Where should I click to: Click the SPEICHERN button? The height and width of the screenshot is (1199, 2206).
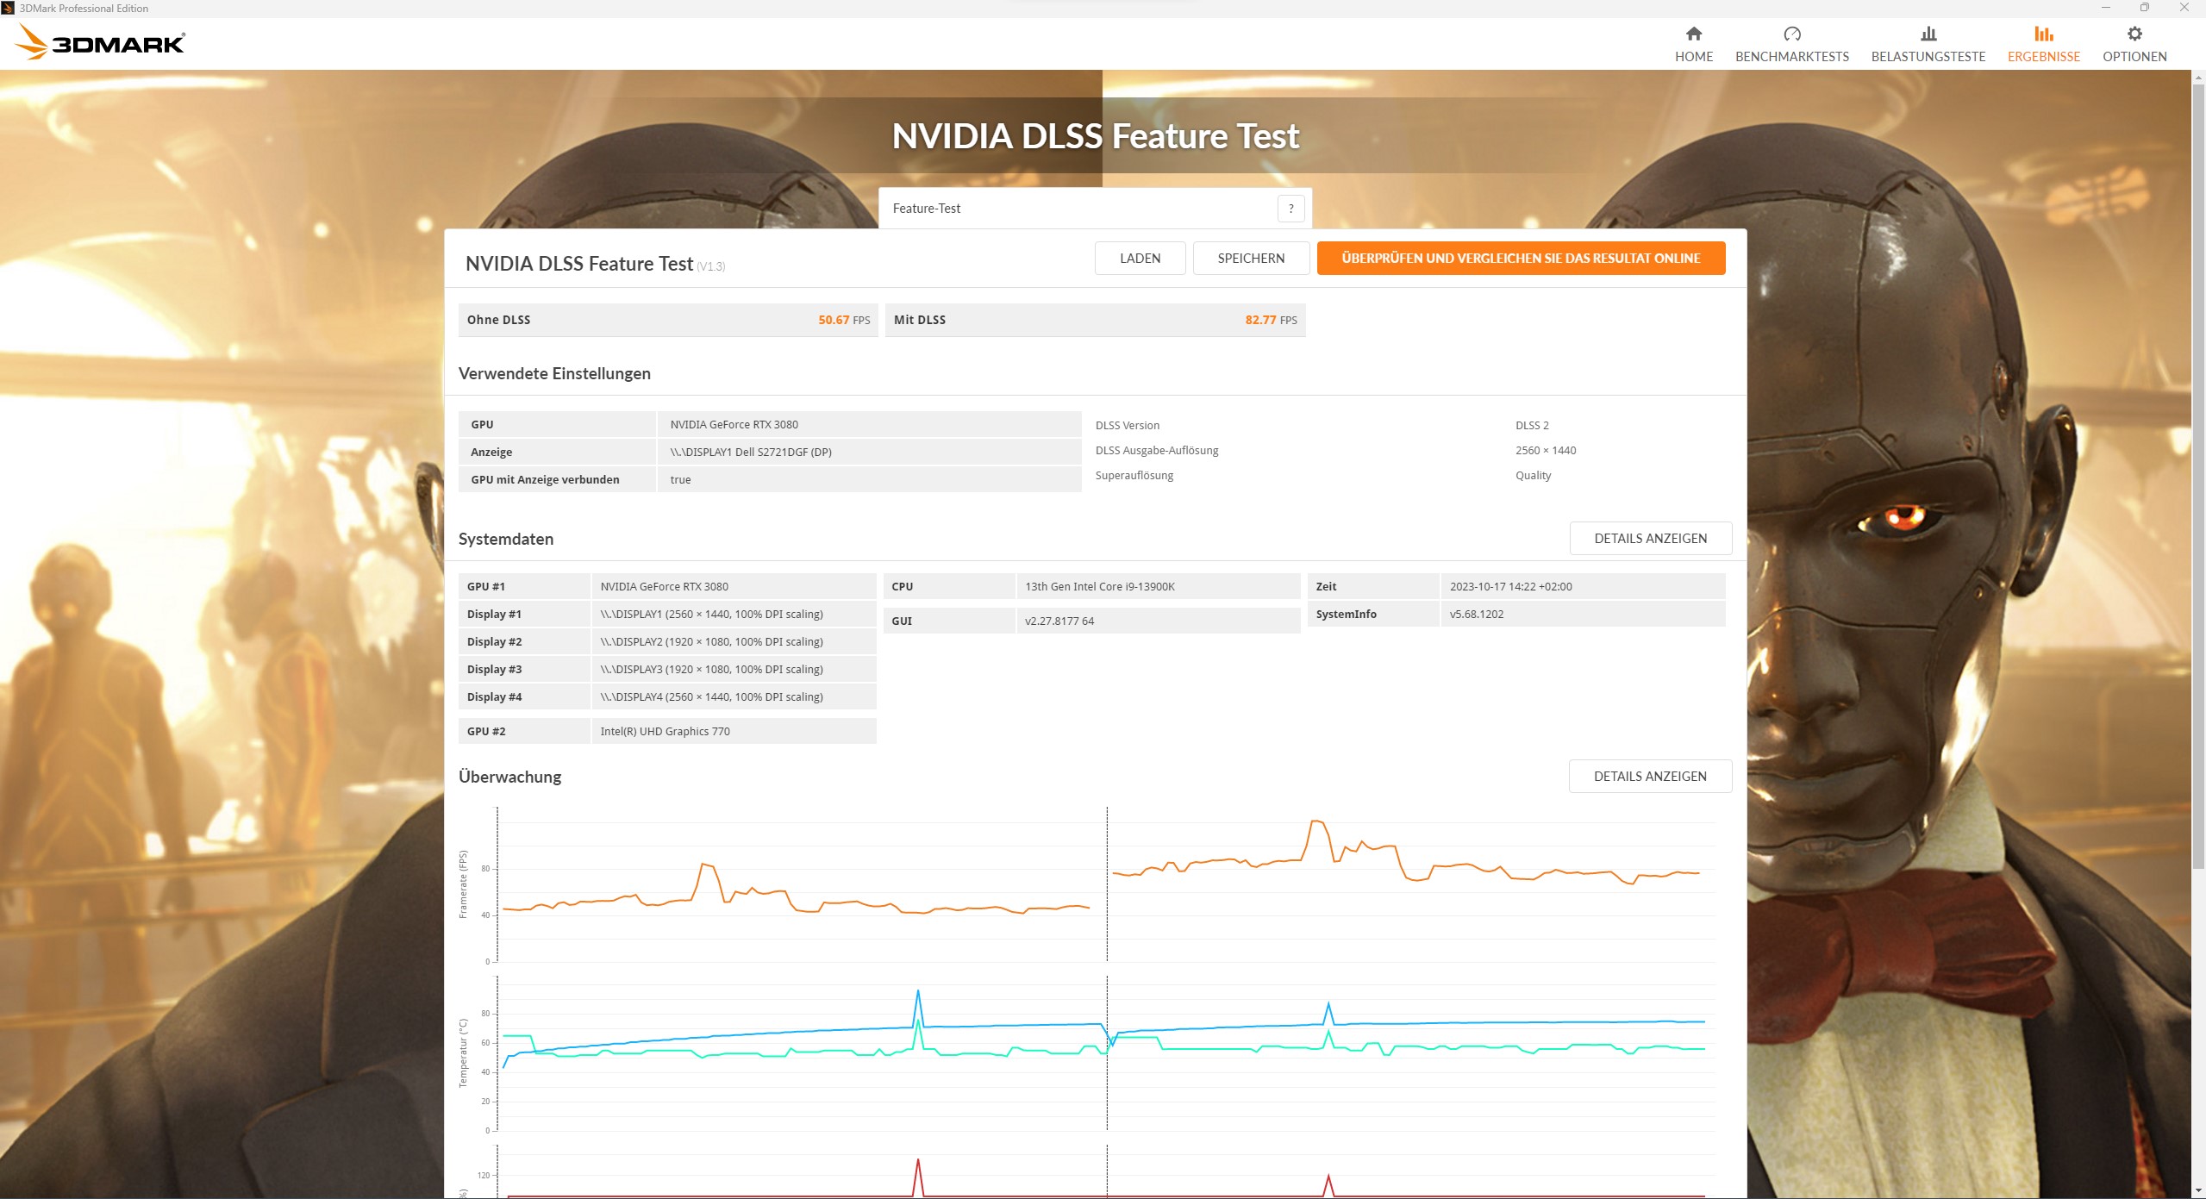coord(1250,259)
